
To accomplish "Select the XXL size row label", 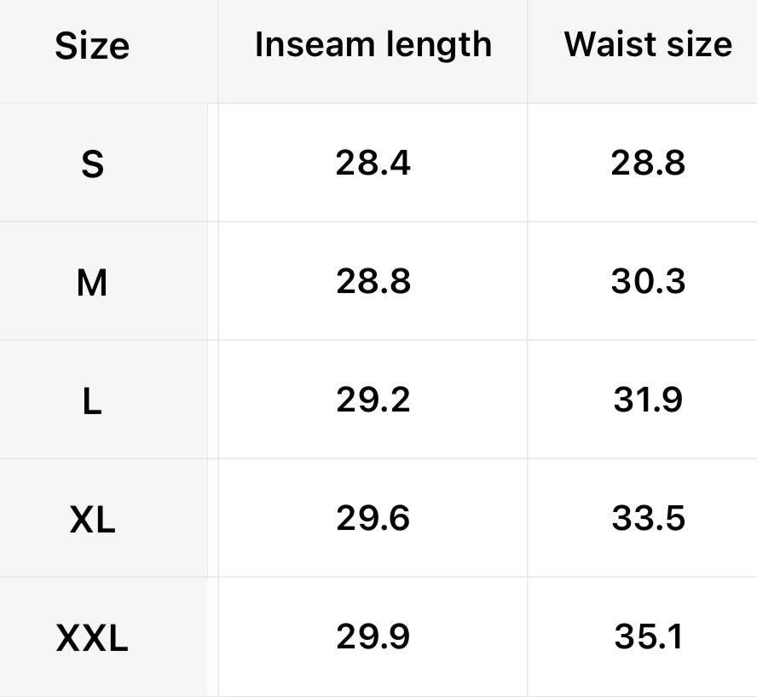I will tap(92, 637).
